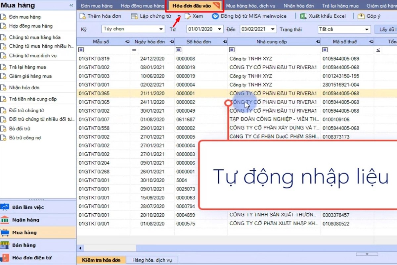This screenshot has width=397, height=265.
Task: Pin the Mẫu số column
Action: click(127, 42)
